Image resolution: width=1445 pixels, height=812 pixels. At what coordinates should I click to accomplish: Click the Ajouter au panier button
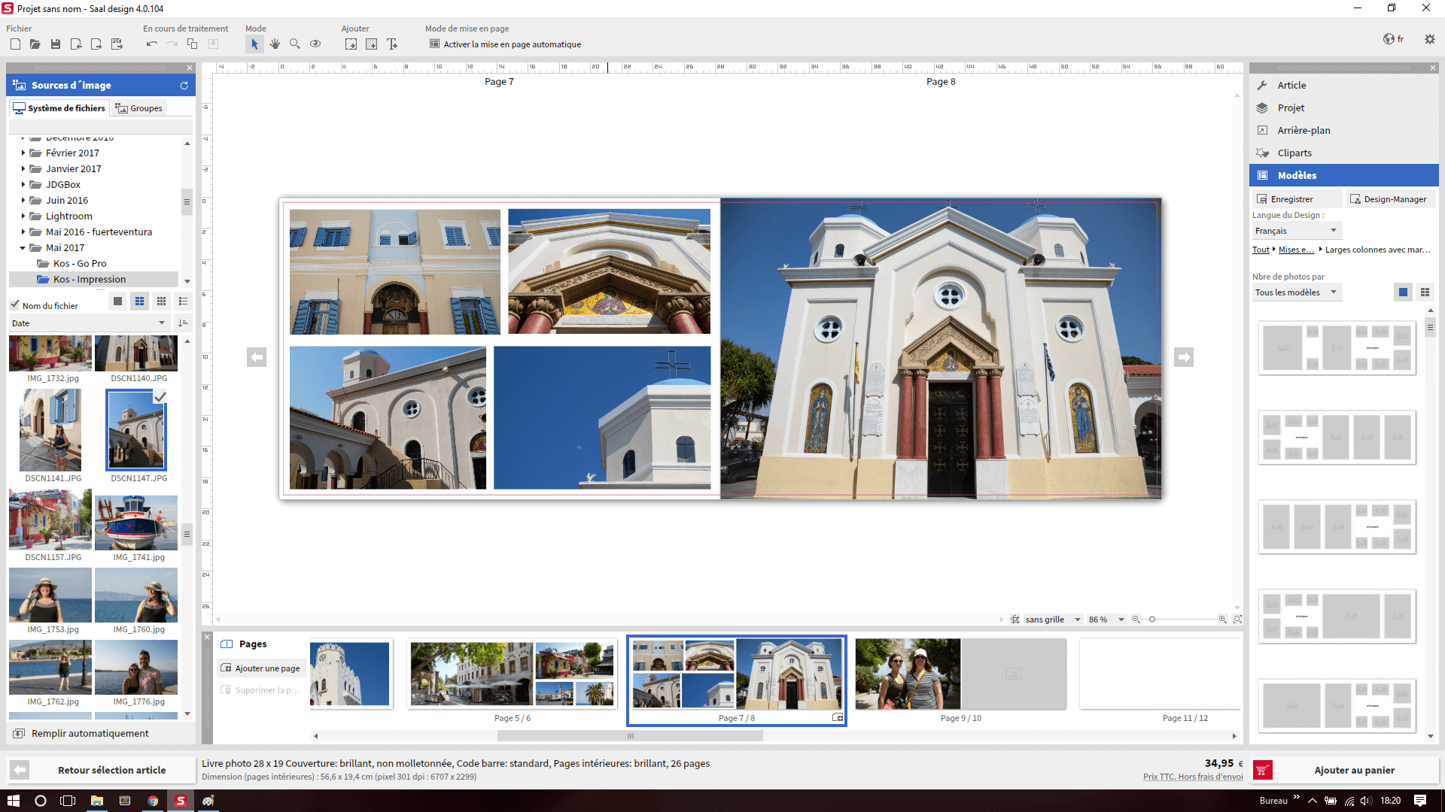point(1354,770)
